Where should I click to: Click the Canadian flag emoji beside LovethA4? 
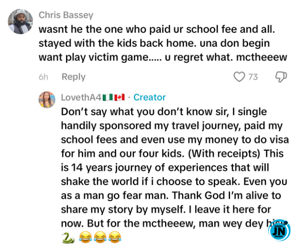click(119, 98)
